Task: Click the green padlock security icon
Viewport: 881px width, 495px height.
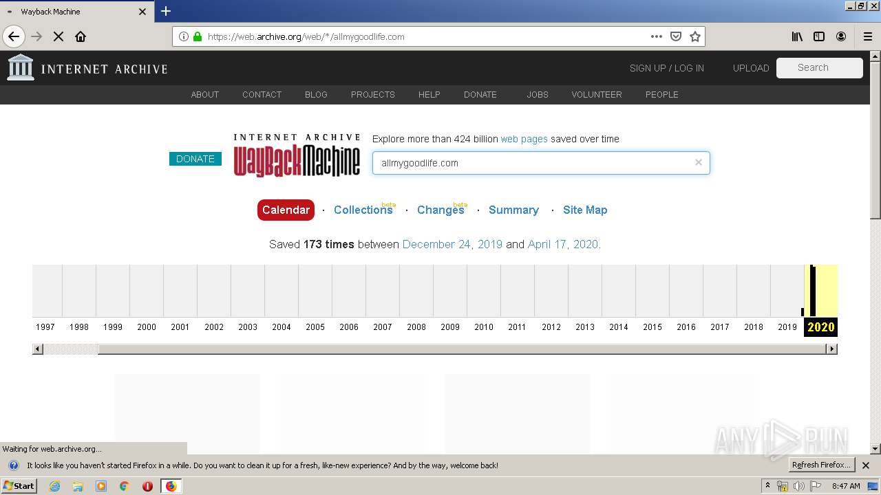Action: [198, 36]
